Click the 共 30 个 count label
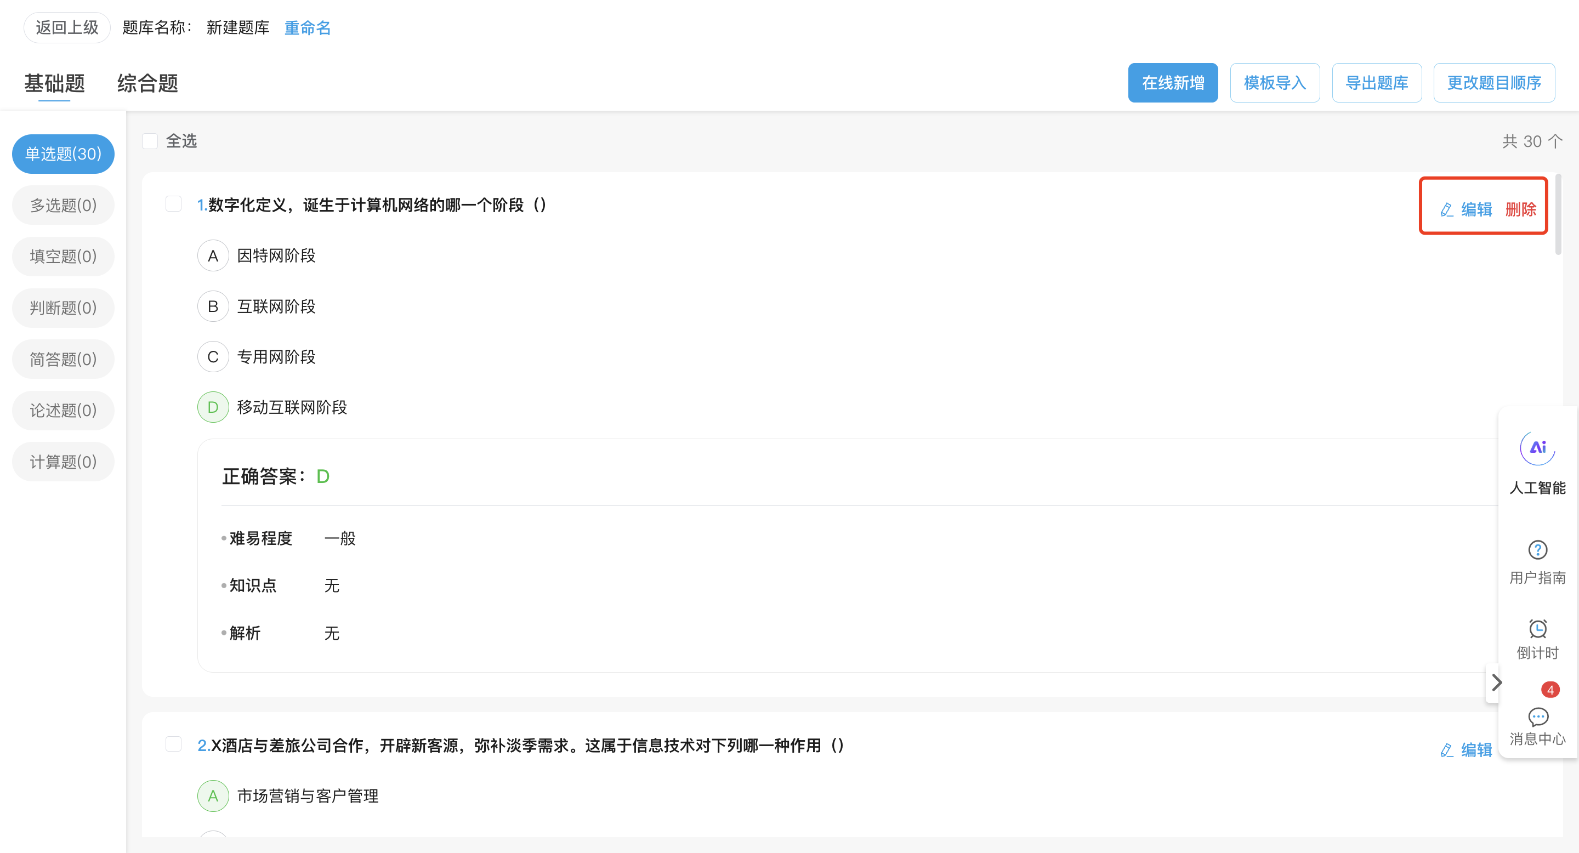This screenshot has height=853, width=1579. click(x=1532, y=141)
